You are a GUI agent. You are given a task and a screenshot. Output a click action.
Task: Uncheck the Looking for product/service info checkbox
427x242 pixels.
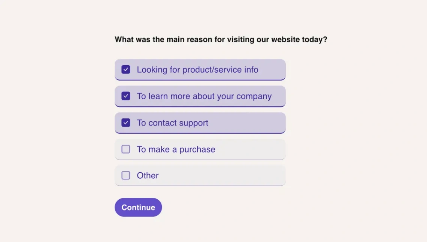tap(126, 69)
